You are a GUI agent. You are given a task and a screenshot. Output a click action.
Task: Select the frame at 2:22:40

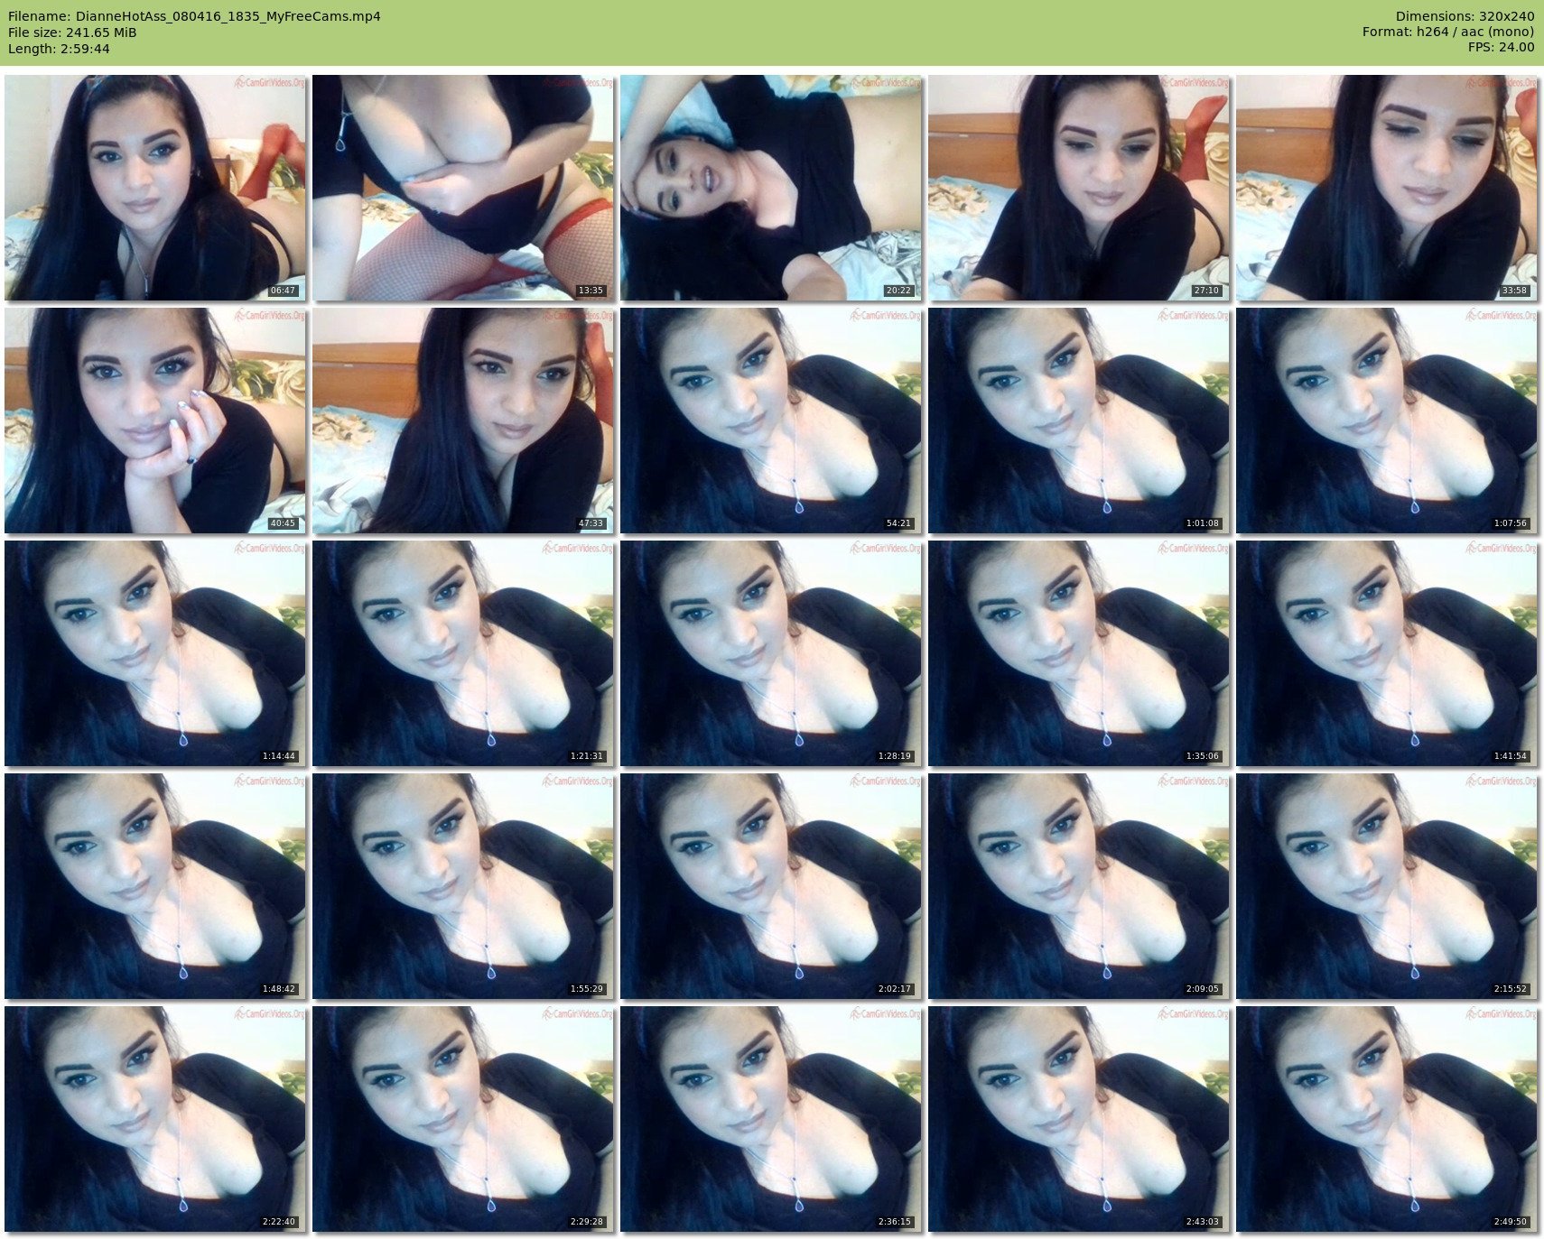click(154, 1118)
